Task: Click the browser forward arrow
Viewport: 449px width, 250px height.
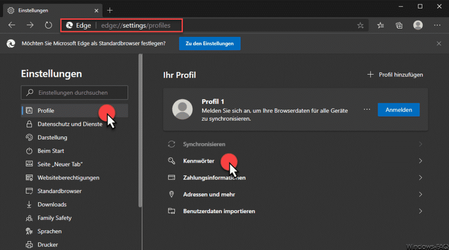Action: coord(30,25)
